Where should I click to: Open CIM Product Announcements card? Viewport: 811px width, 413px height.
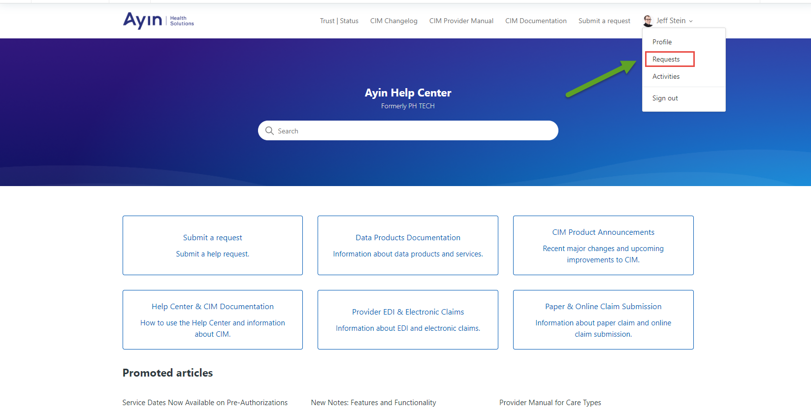click(603, 245)
